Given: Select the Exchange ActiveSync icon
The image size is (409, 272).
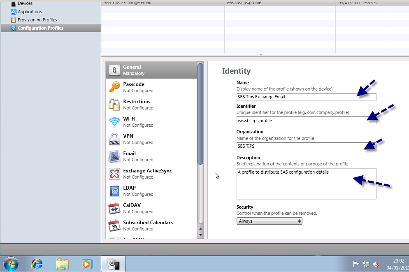Looking at the screenshot, I should pos(114,174).
